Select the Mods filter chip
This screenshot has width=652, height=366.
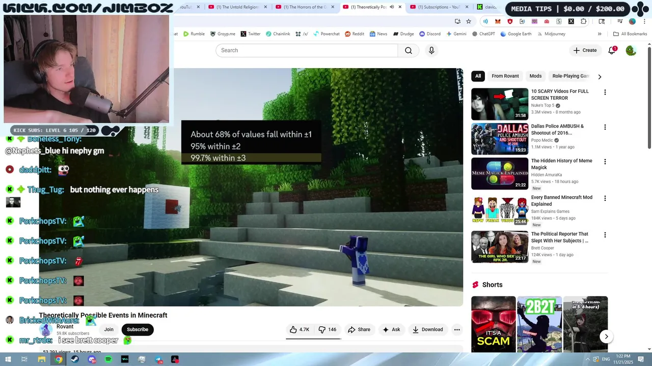click(x=535, y=76)
